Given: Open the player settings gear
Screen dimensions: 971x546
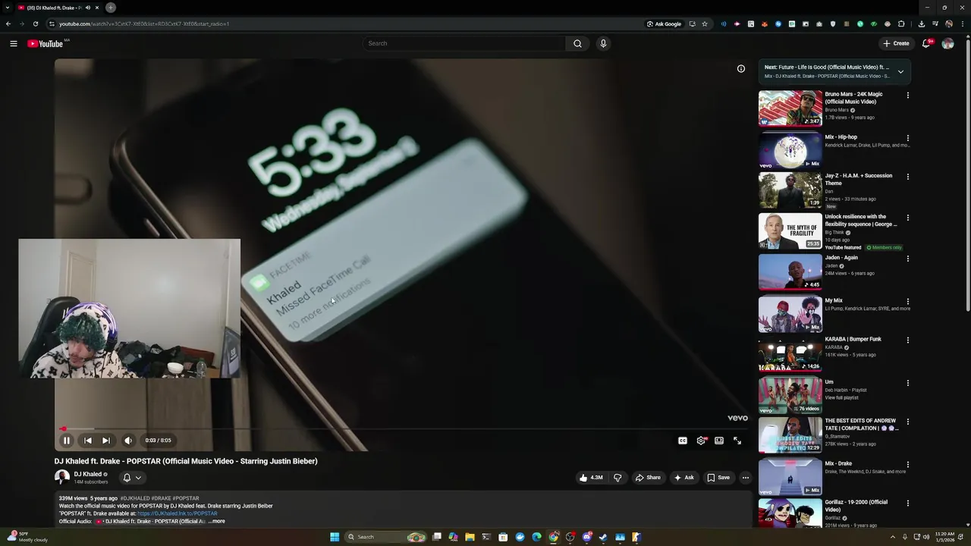Looking at the screenshot, I should click(x=701, y=441).
